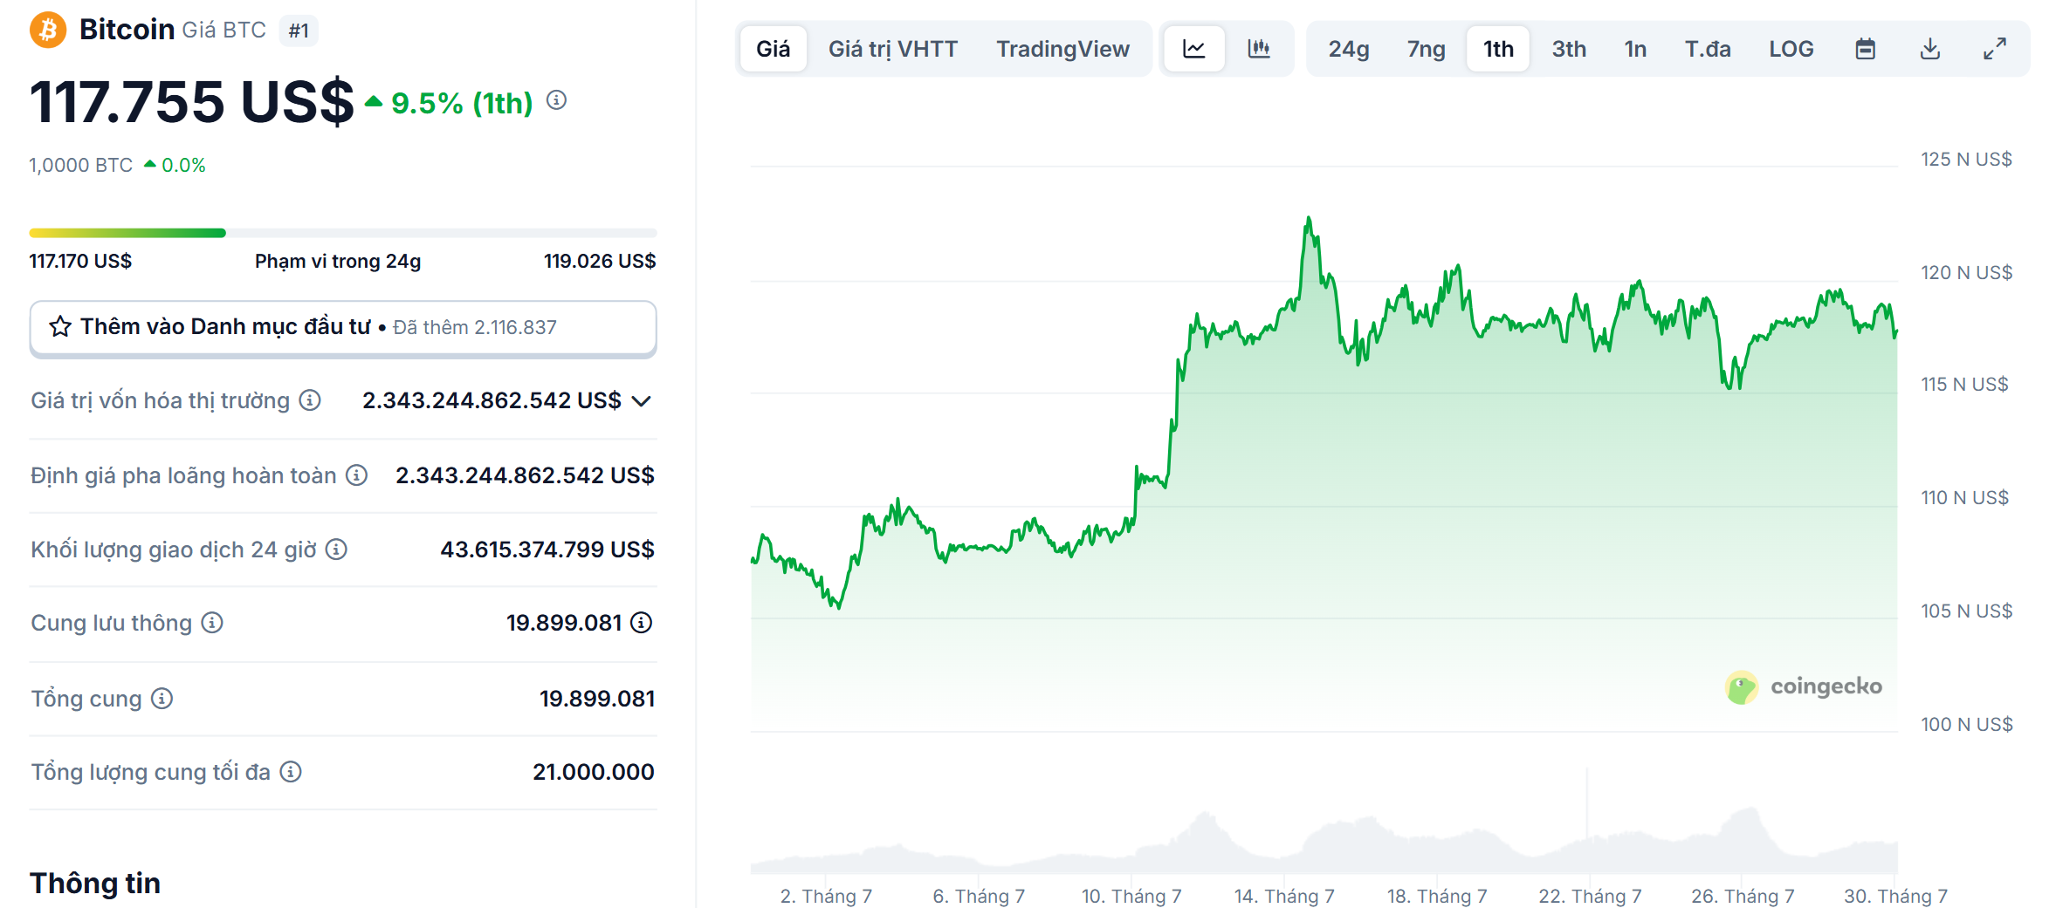Choose the T.đa time range
The height and width of the screenshot is (908, 2056).
point(1708,49)
